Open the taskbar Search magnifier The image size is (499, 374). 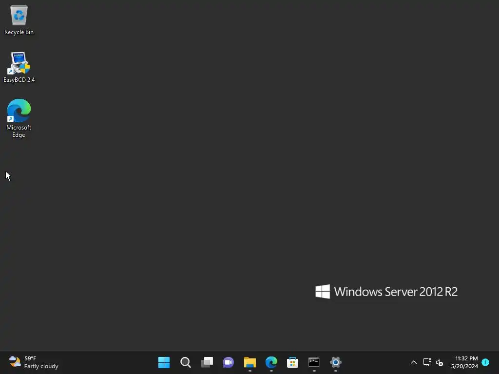point(186,362)
